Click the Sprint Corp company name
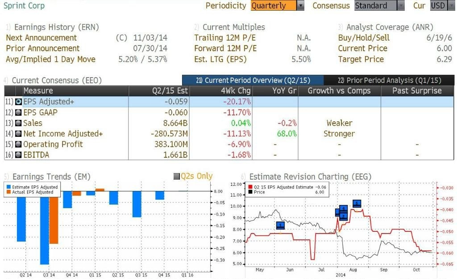This screenshot has height=279, width=457. pyautogui.click(x=24, y=5)
